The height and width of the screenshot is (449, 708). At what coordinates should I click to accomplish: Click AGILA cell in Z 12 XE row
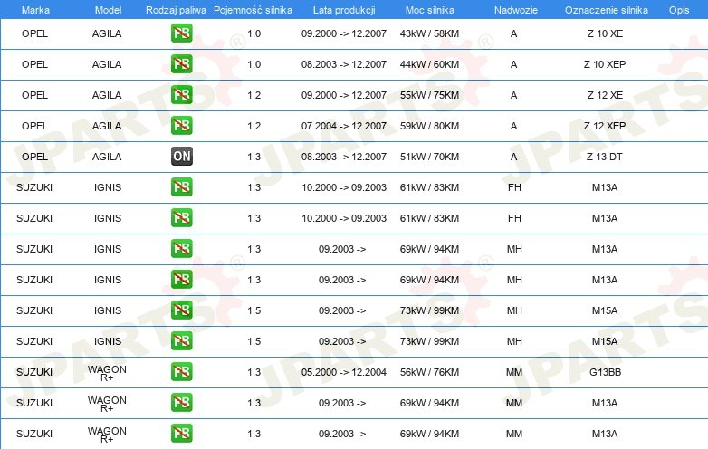click(107, 95)
